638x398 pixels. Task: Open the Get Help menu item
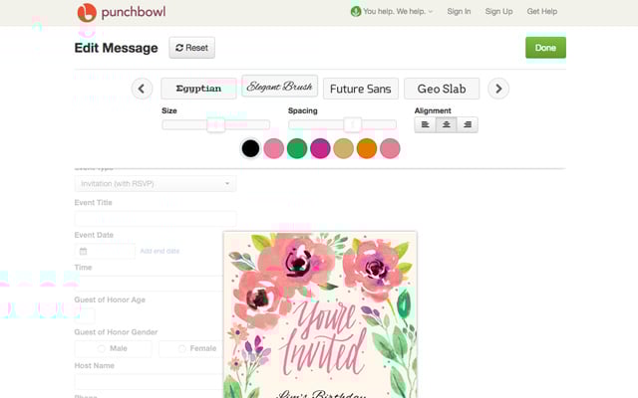tap(542, 11)
